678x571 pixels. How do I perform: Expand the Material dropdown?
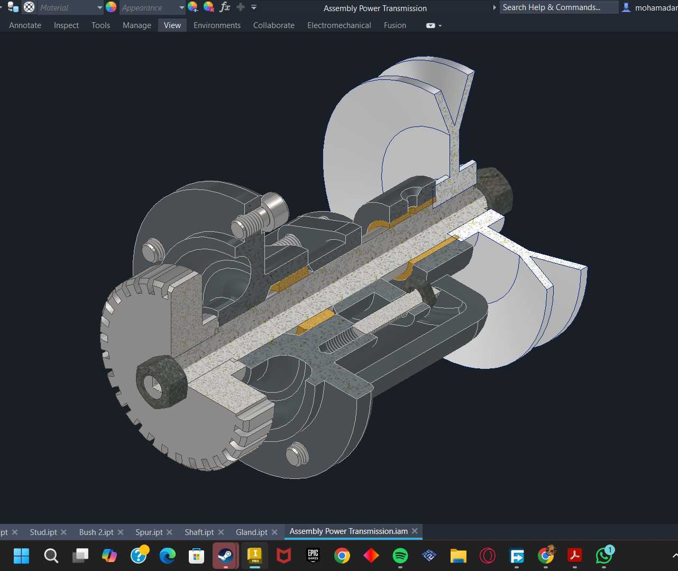[99, 7]
